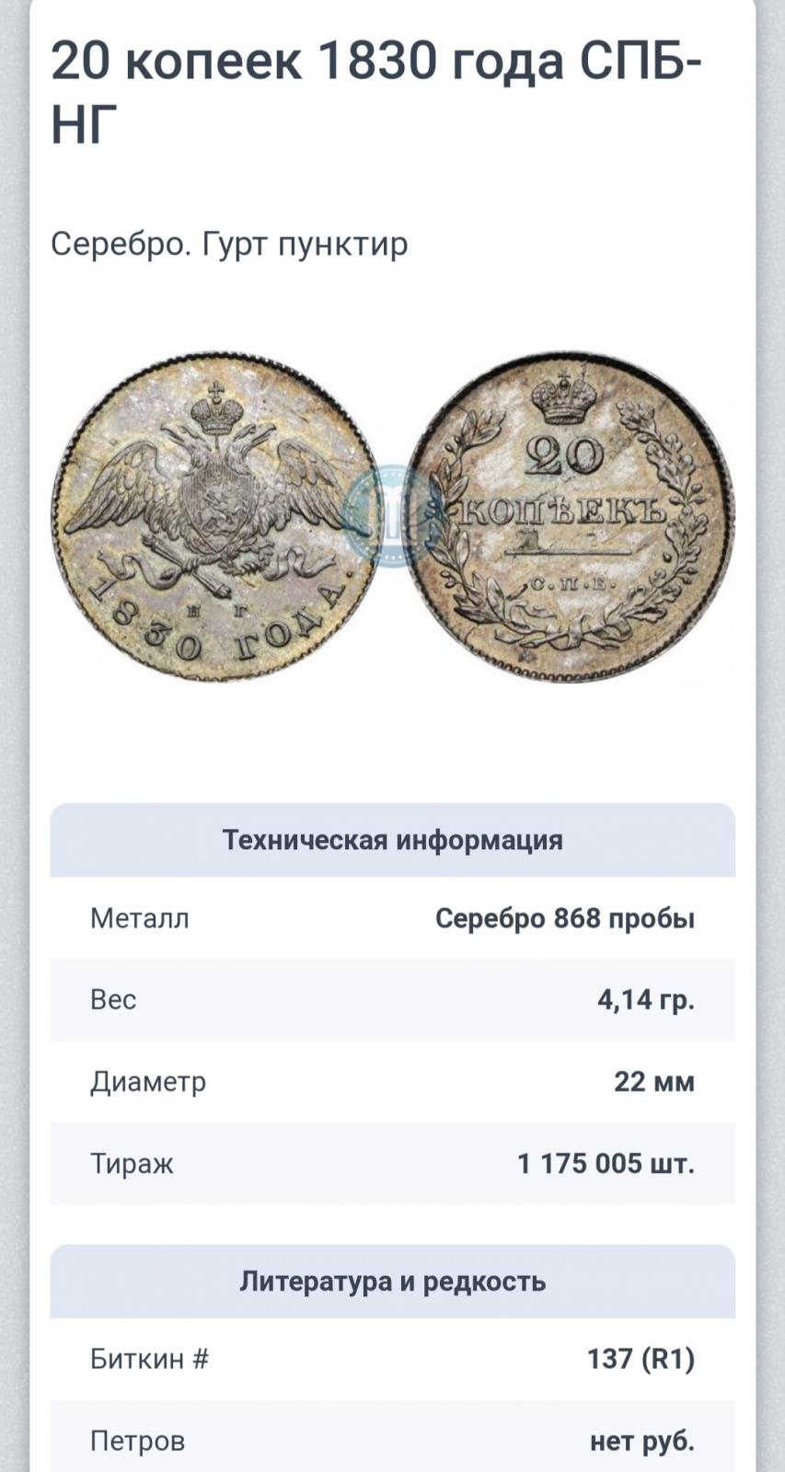Tap the 'Серебро 868 пробы' value
785x1472 pixels.
(565, 918)
